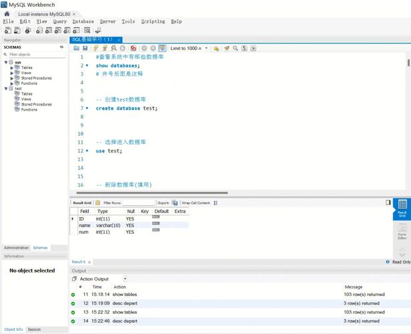Toggle the result side panel visibility

click(388, 202)
